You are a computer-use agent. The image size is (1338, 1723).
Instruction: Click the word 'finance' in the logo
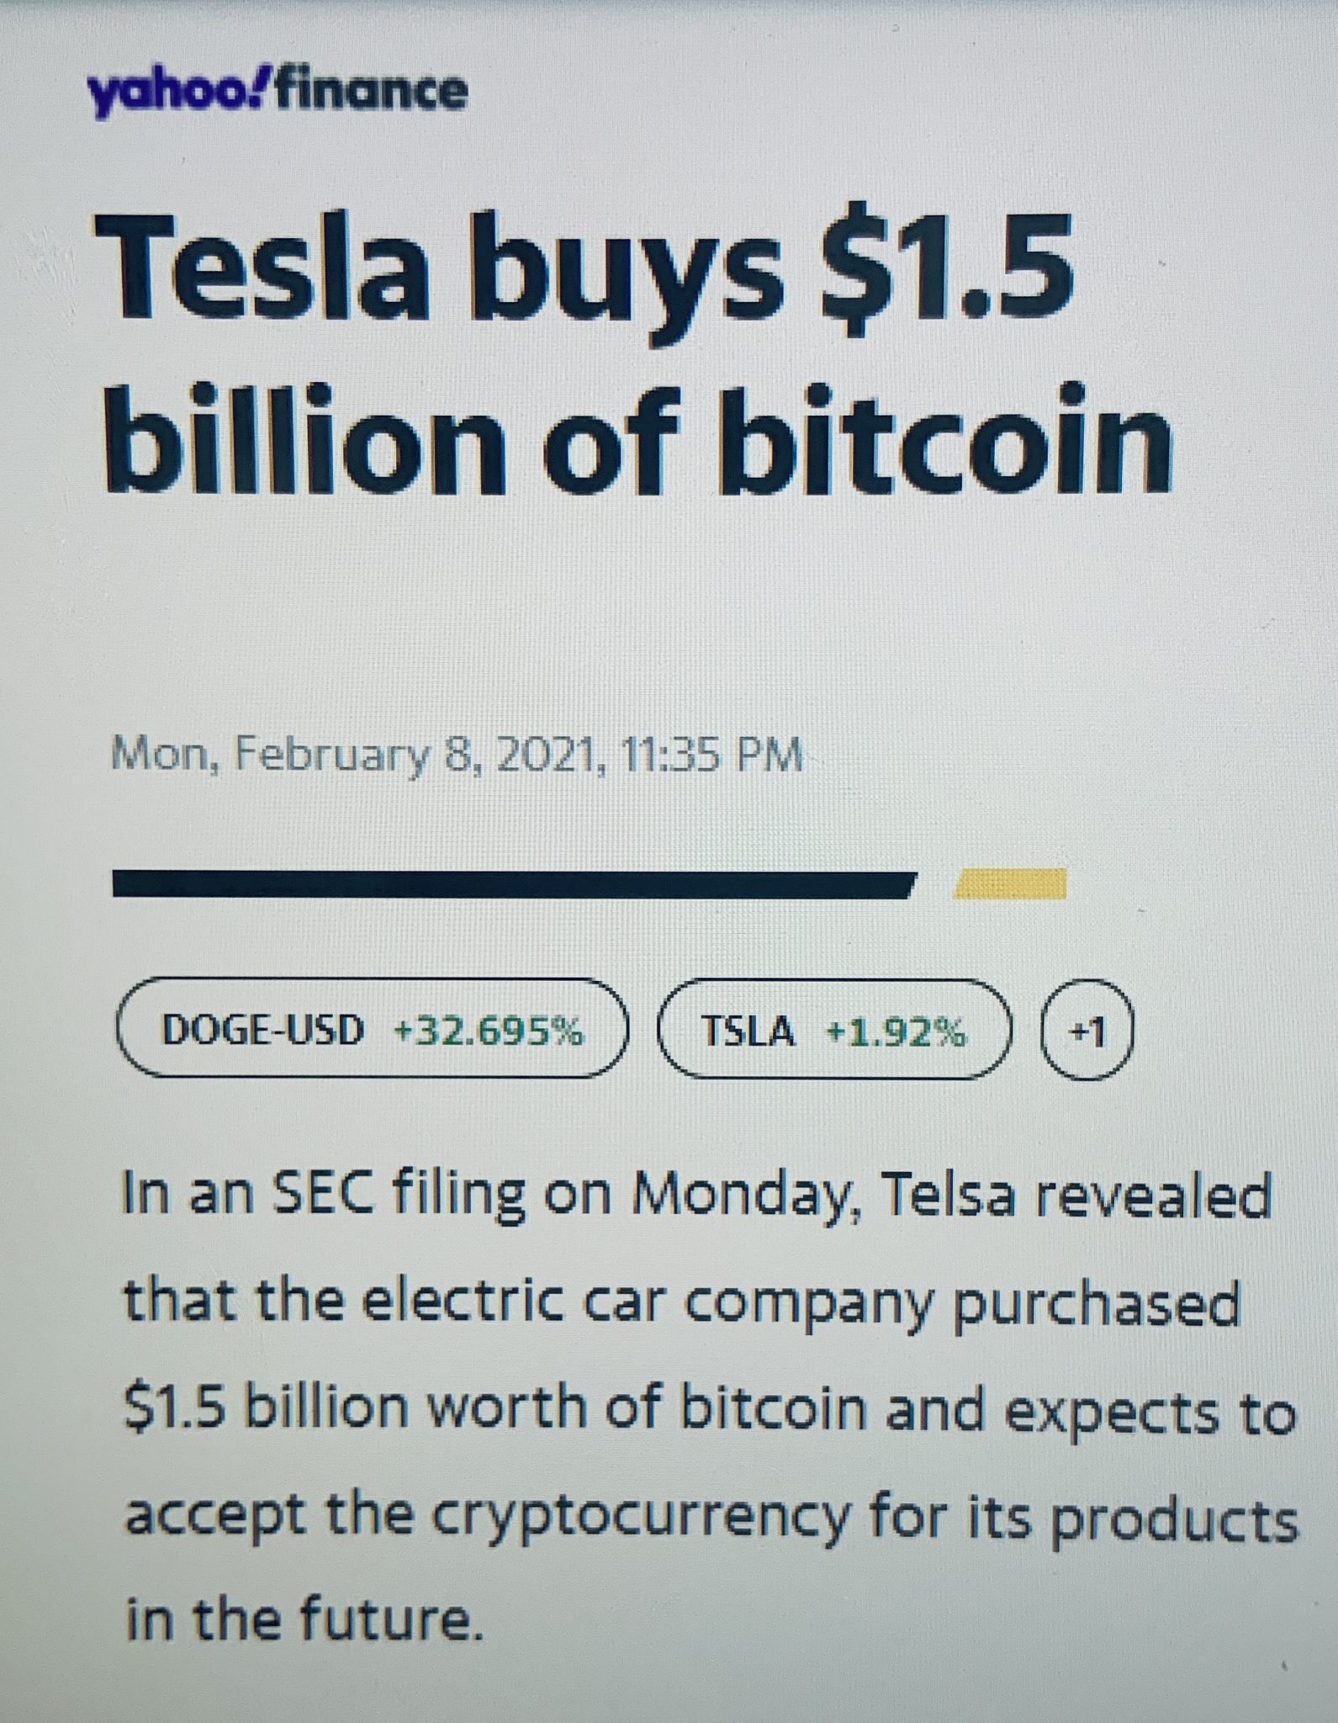pyautogui.click(x=371, y=91)
